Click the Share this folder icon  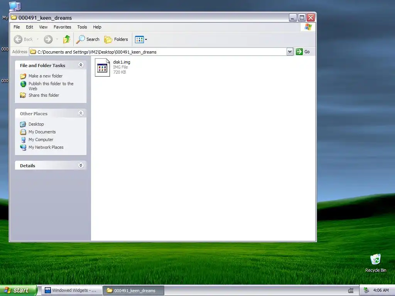point(23,95)
